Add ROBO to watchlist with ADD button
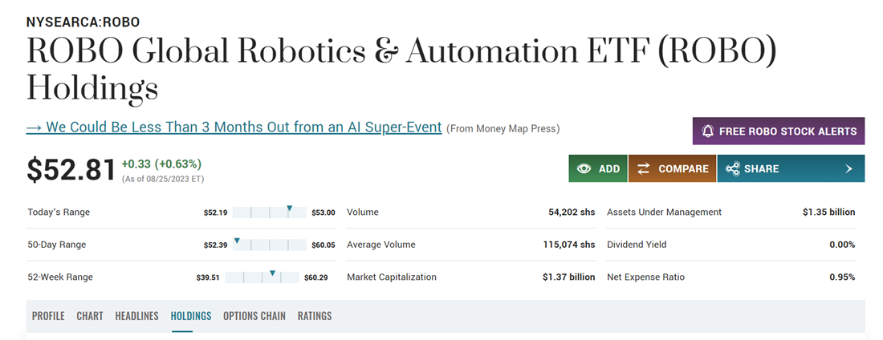Screen dimensions: 883x340 click(x=598, y=168)
